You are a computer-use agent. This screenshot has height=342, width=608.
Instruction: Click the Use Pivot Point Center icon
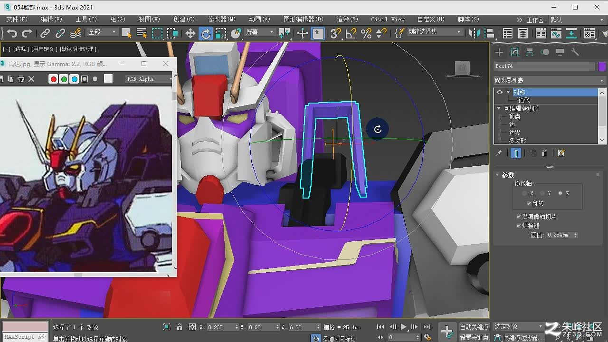[285, 33]
